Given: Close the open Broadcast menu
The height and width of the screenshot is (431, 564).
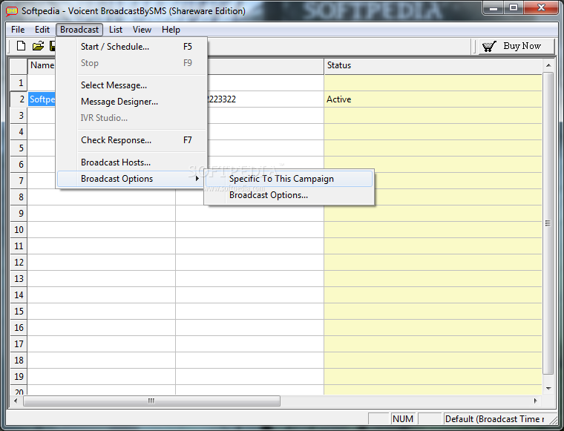Looking at the screenshot, I should point(79,30).
